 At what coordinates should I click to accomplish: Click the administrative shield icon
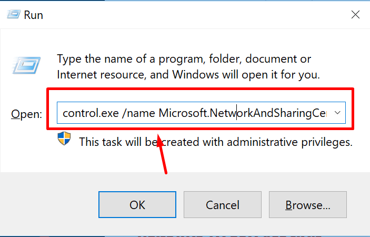(x=64, y=139)
